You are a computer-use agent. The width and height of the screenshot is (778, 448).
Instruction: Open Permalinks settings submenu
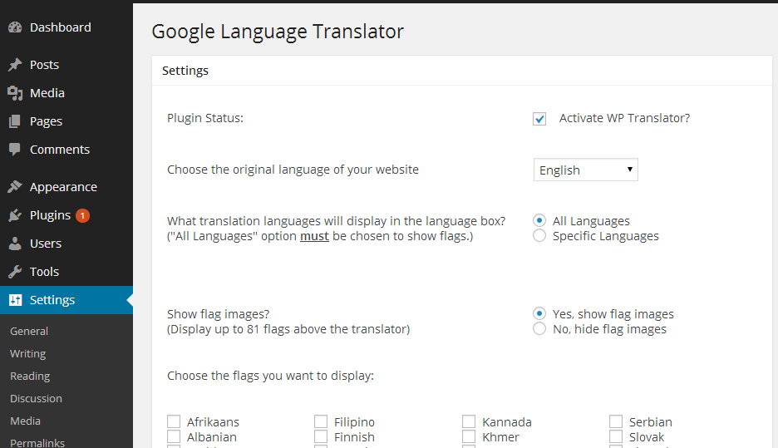coord(37,442)
